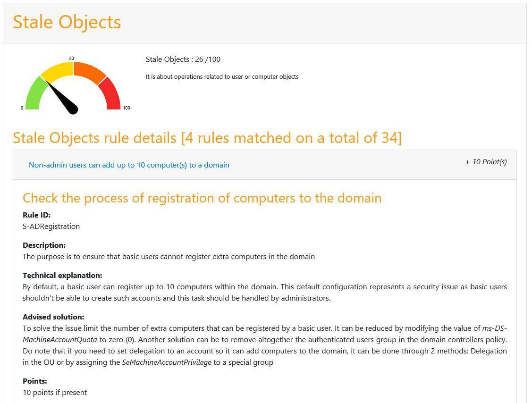Collapse the 'Non-admin users can add' rule link
The width and height of the screenshot is (532, 403).
click(x=129, y=165)
